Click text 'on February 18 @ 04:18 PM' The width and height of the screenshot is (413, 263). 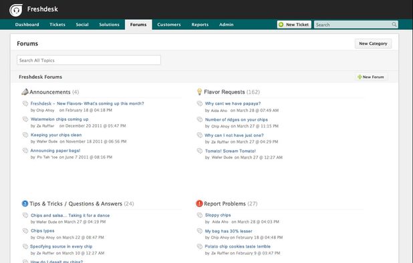click(86, 110)
